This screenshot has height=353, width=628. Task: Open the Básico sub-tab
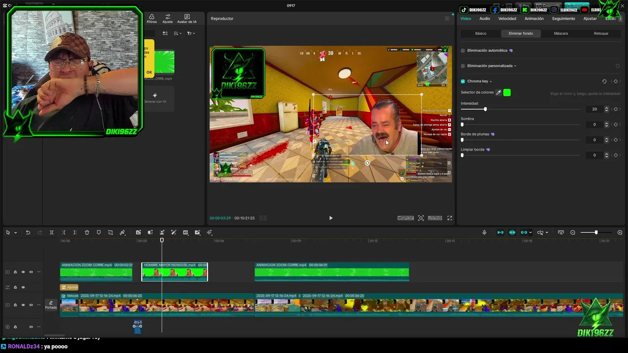coord(481,33)
